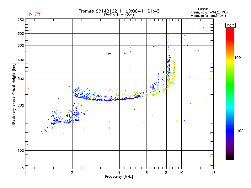Click the y-axis '400' tick label
The width and height of the screenshot is (251, 188).
21,60
